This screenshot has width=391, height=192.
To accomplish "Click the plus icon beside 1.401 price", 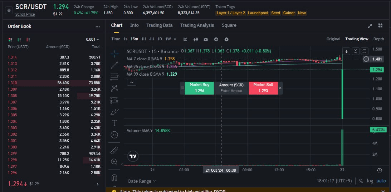I will point(366,59).
